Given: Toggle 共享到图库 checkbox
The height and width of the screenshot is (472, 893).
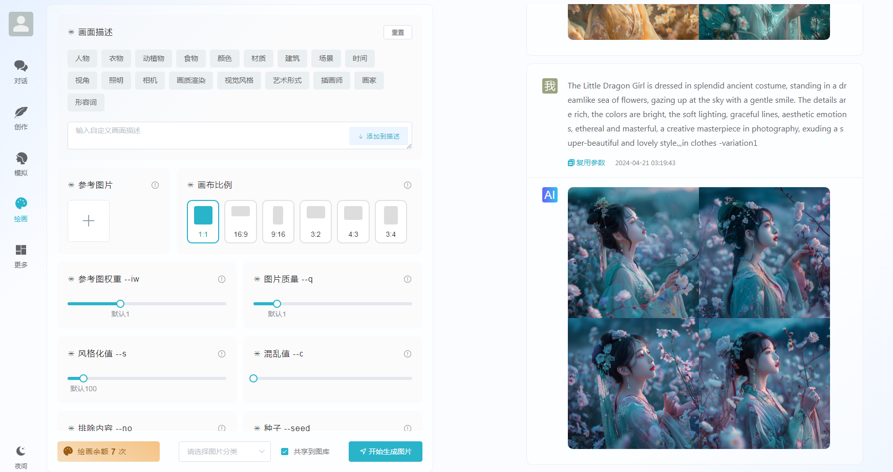Looking at the screenshot, I should [285, 452].
